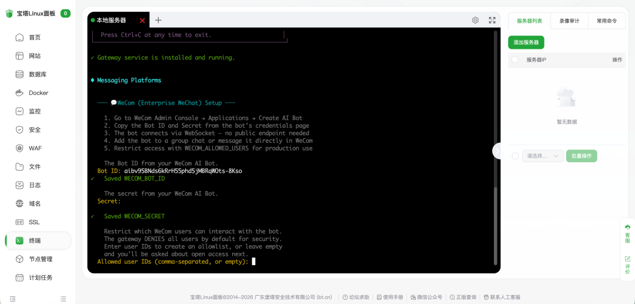Tick the checkbox beside 请选择 dropdown
635x304 pixels.
(x=515, y=156)
